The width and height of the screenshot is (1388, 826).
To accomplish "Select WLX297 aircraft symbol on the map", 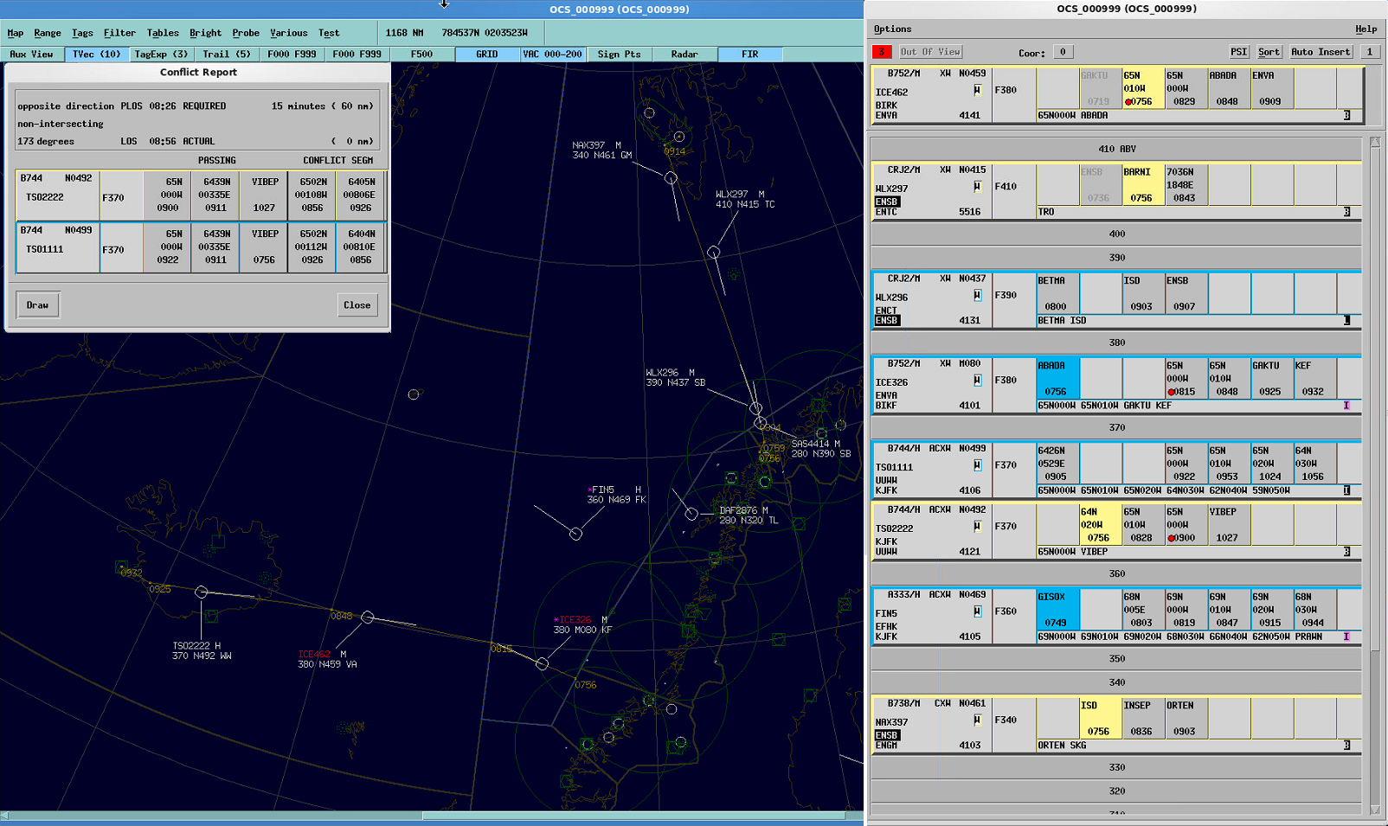I will 713,252.
